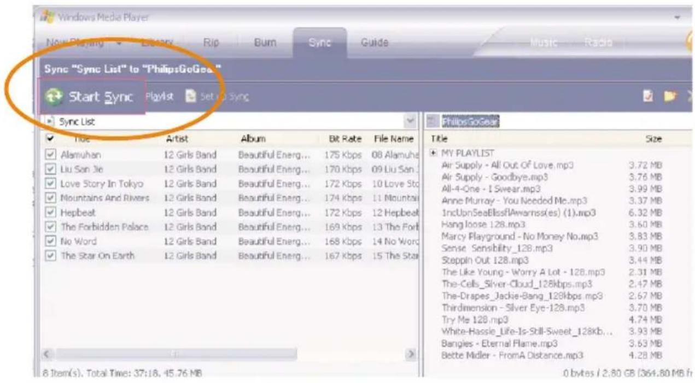Switch to the Library tab
Viewport: 695px width, 383px height.
point(157,43)
